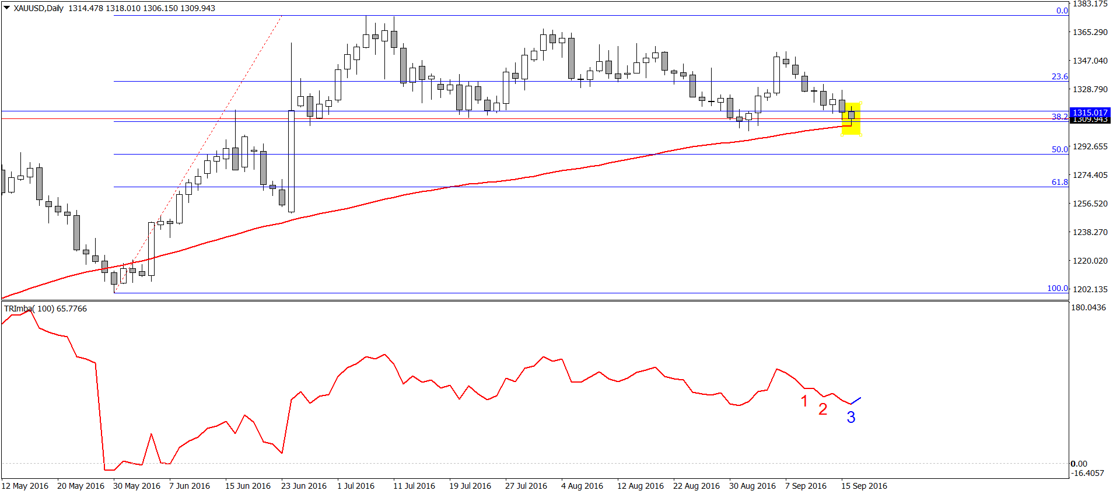Click the black 1309.943 current price tag
This screenshot has width=1113, height=494.
[1090, 120]
